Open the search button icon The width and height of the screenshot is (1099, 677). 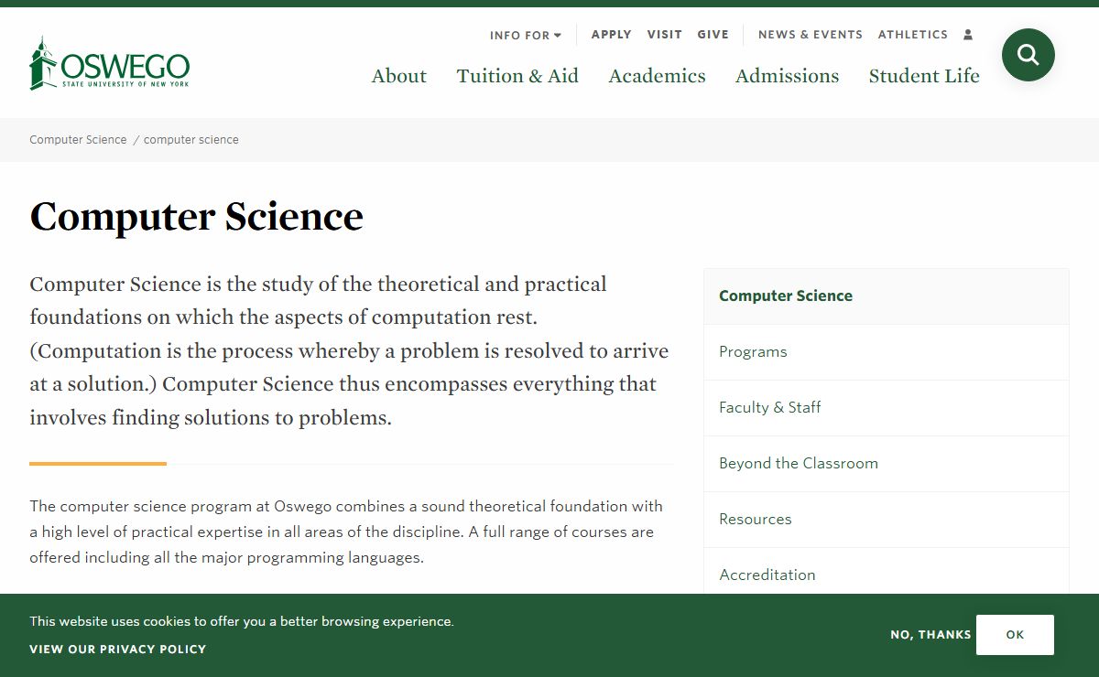(1028, 55)
